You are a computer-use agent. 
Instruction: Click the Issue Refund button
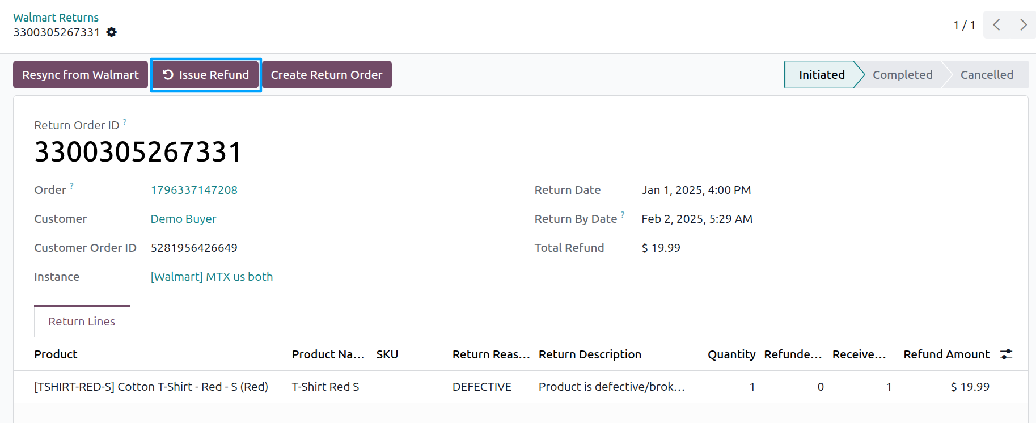pos(206,75)
